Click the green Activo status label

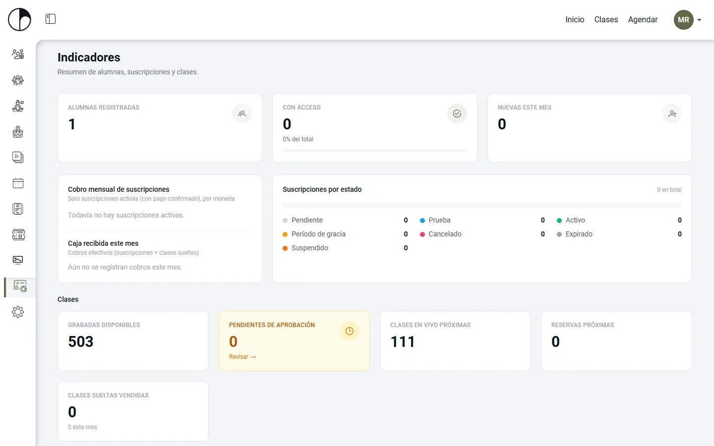click(x=575, y=220)
